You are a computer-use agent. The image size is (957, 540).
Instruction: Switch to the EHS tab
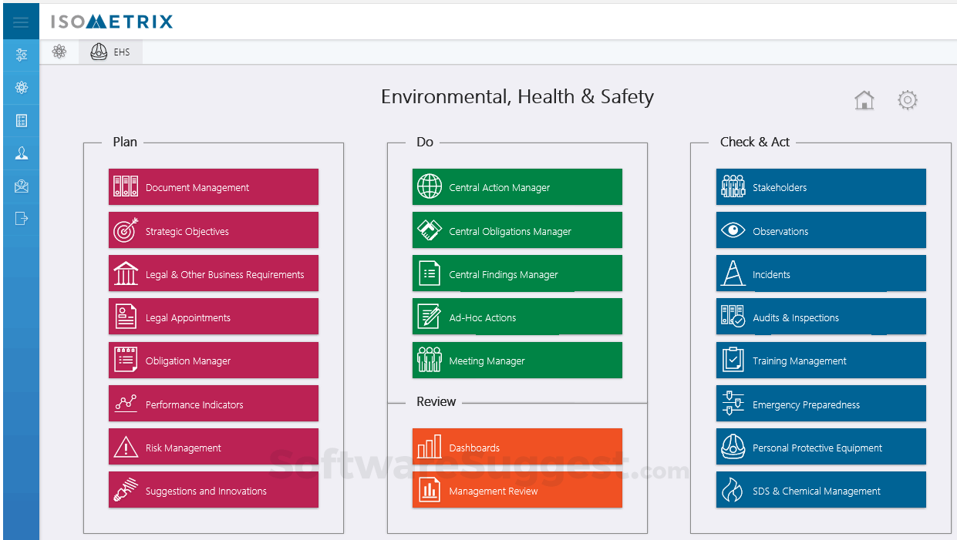click(x=110, y=52)
